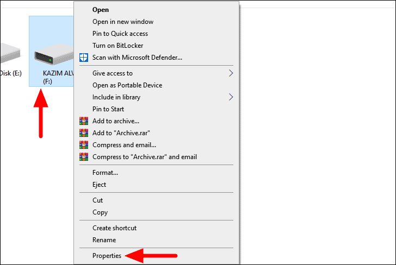396x265 pixels.
Task: Click the Microsoft Defender shield icon
Action: tap(84, 58)
